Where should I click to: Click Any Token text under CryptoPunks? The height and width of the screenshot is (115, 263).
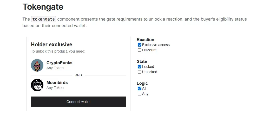tap(55, 68)
